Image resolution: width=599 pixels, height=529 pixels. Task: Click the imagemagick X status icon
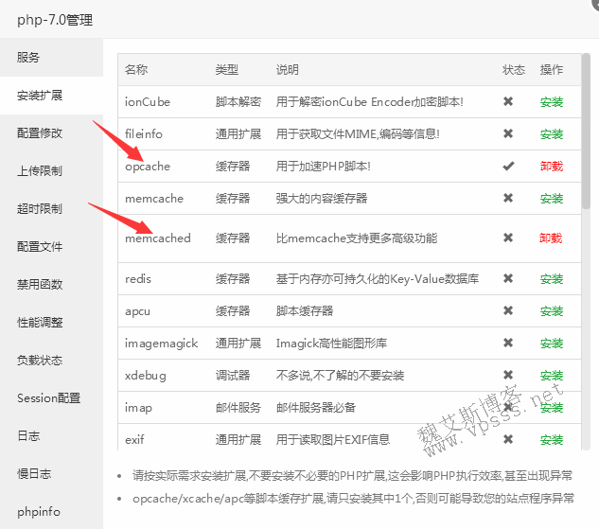pos(508,343)
